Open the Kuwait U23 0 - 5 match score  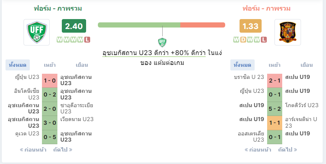pos(50,137)
